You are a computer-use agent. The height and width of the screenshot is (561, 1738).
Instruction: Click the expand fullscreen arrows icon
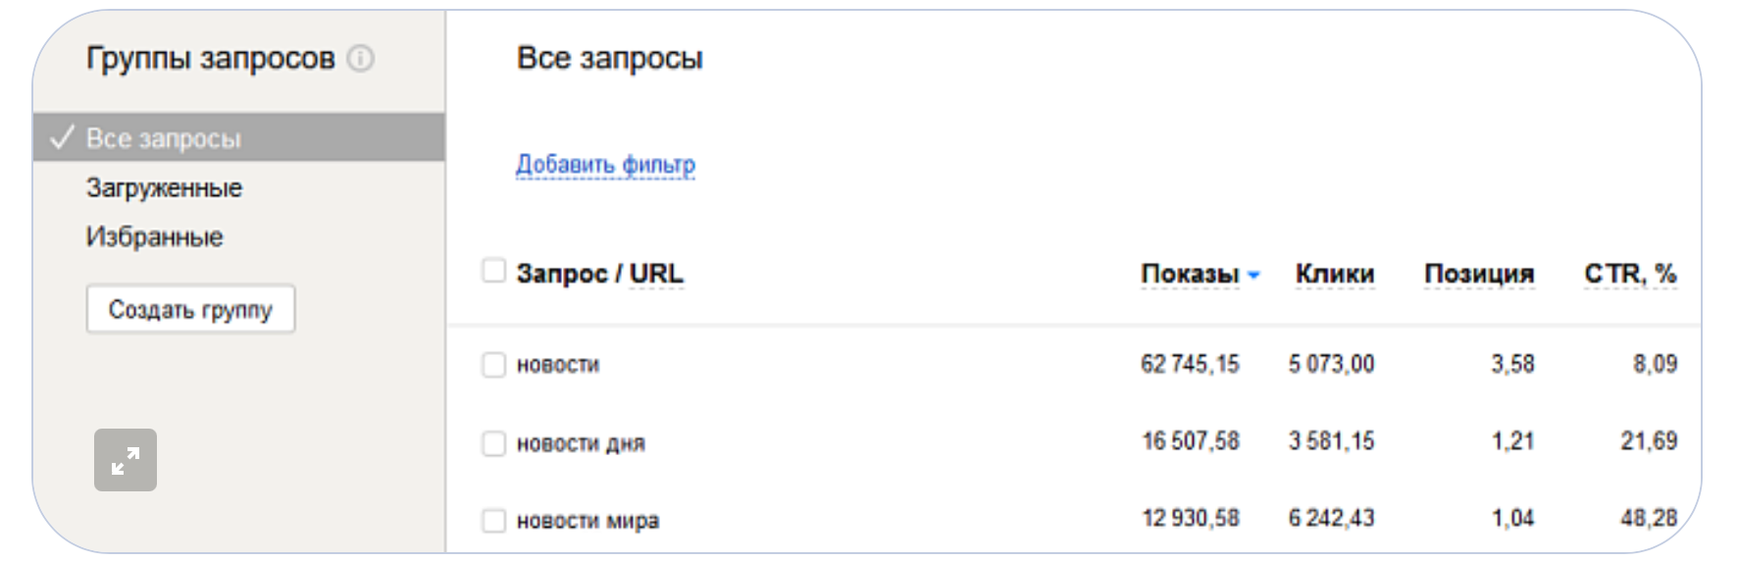(126, 460)
